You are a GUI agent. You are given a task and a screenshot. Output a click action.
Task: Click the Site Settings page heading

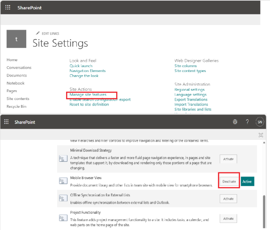pyautogui.click(x=60, y=43)
